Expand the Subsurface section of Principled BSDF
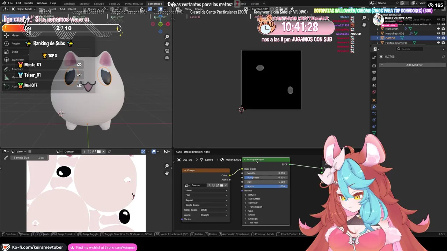447x251 pixels. tap(246, 199)
